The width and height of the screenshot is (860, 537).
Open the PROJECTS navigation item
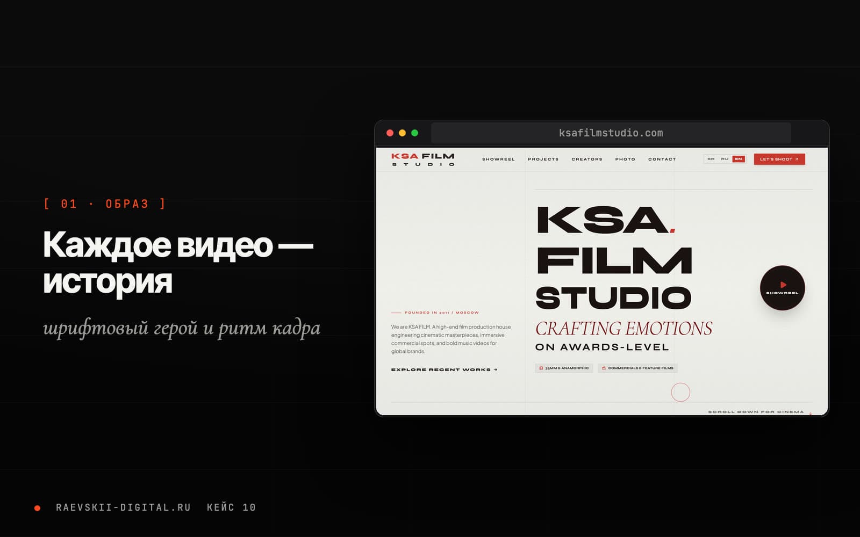coord(543,159)
